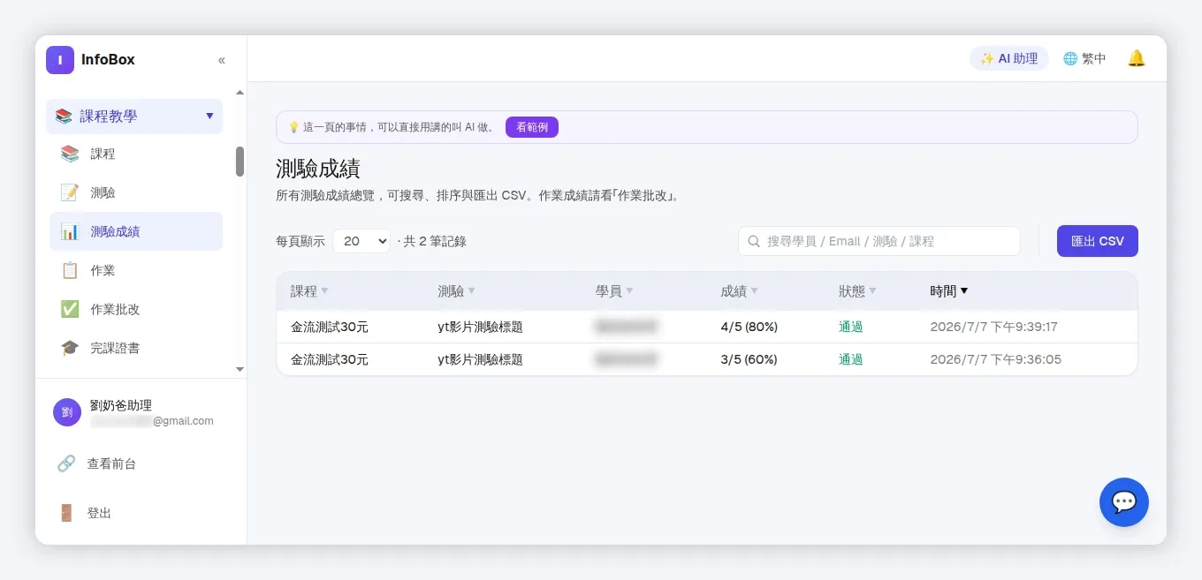Collapse the 課程教學 menu section
1202x580 pixels.
pos(134,117)
